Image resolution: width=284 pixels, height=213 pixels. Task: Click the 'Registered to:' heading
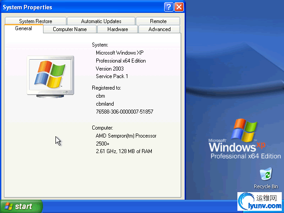[106, 88]
